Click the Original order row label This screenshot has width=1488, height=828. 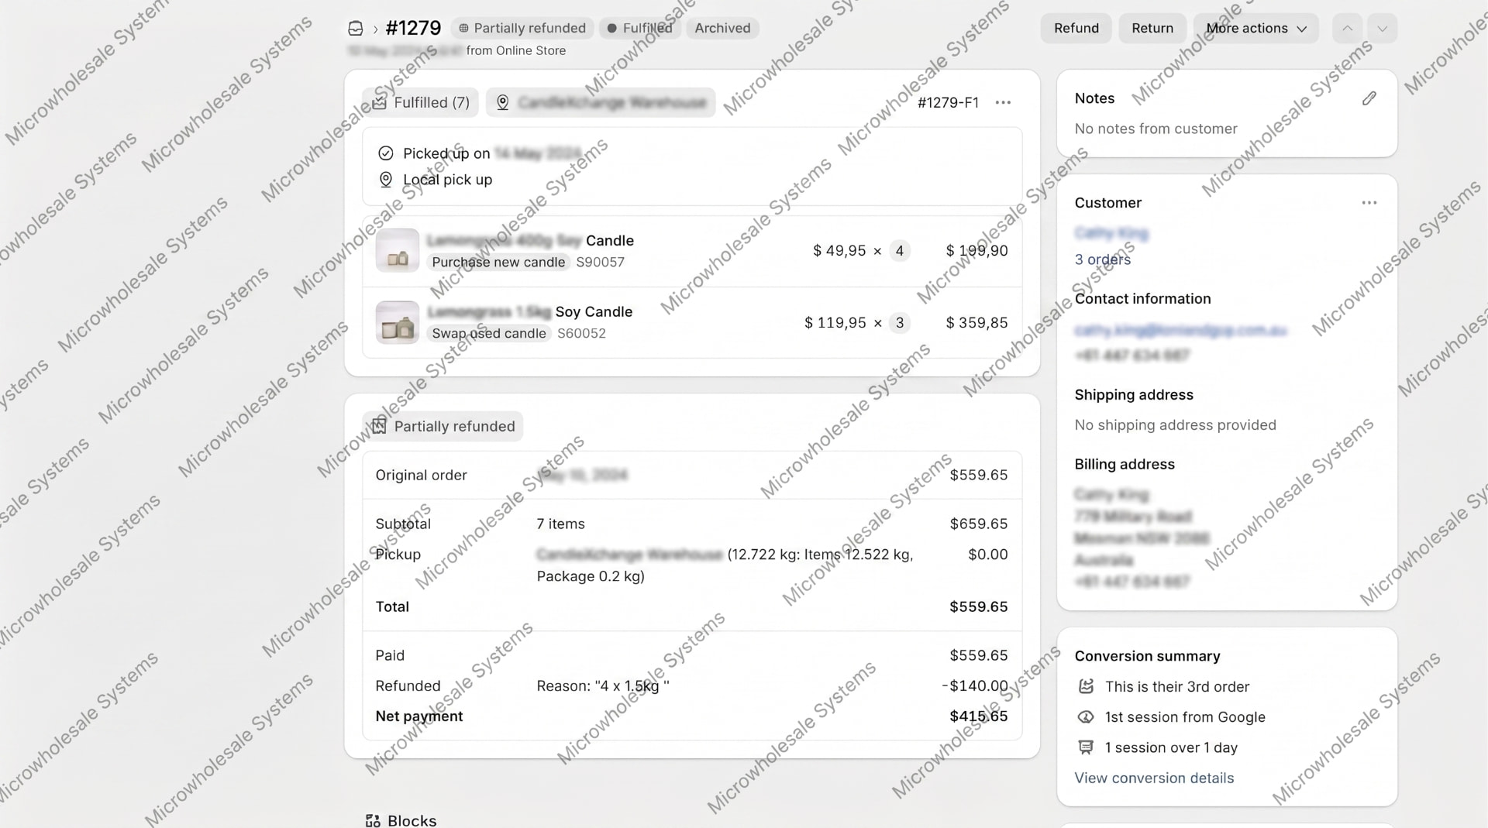pyautogui.click(x=421, y=476)
